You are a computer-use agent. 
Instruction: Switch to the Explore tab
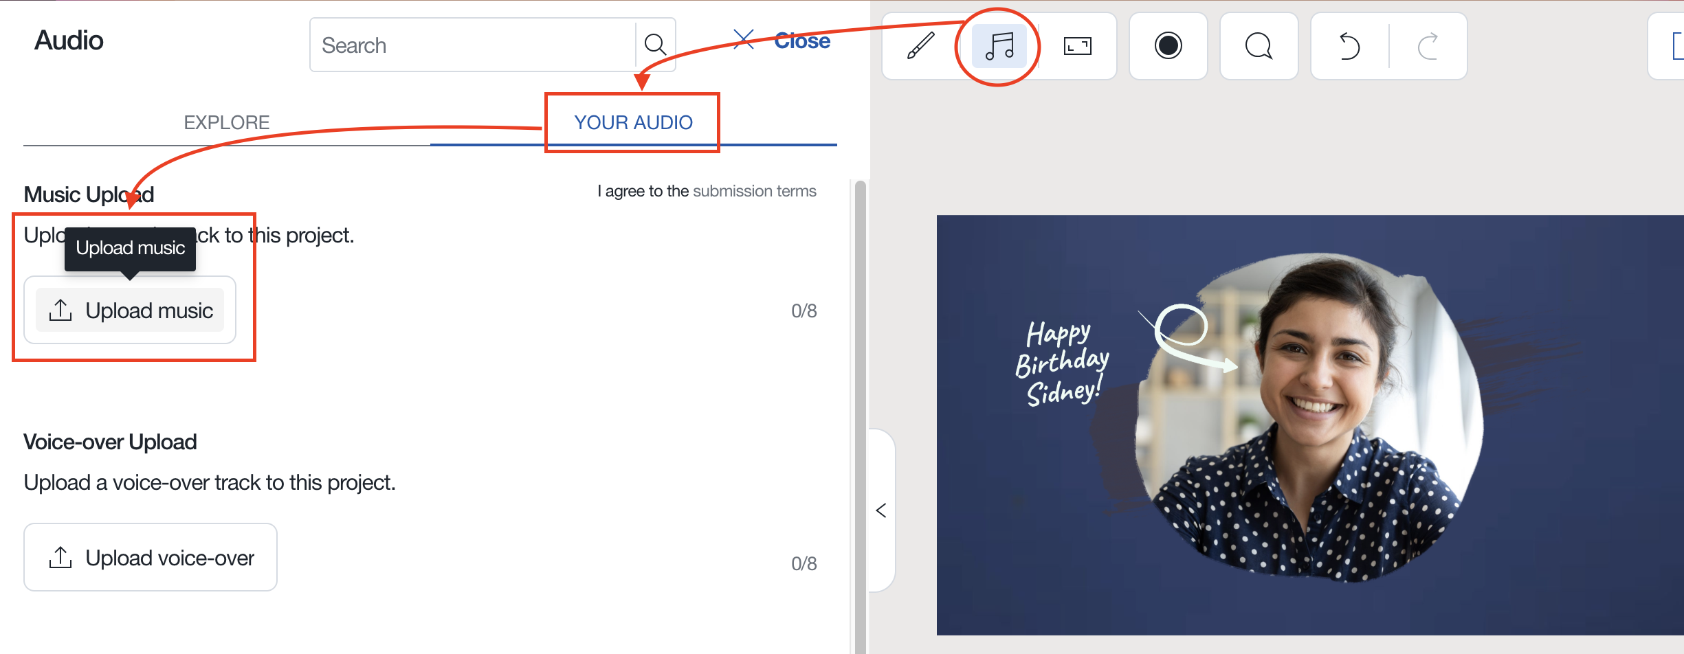click(226, 122)
